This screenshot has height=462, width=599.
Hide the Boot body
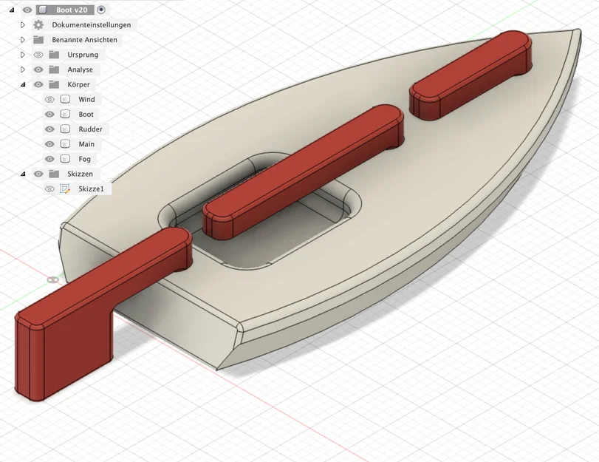click(49, 115)
